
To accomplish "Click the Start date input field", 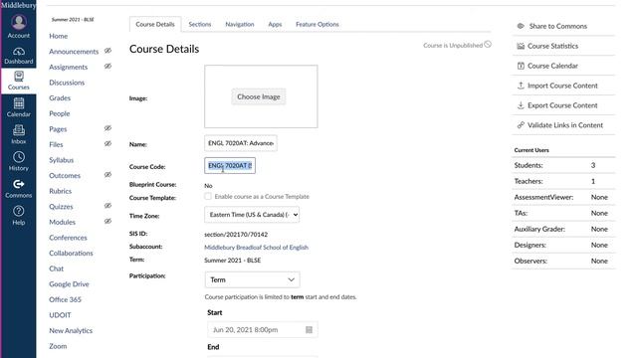I will [x=263, y=330].
